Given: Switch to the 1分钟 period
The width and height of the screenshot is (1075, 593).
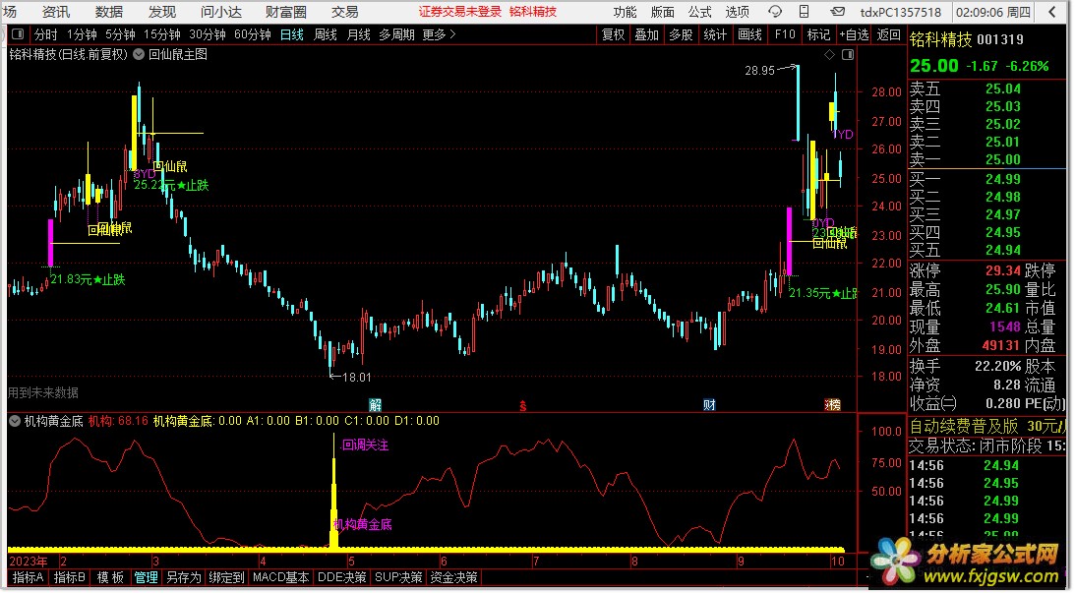Looking at the screenshot, I should pos(82,34).
